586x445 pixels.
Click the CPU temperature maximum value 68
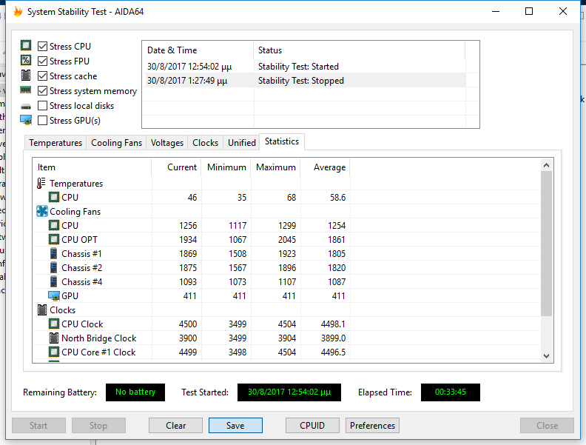click(292, 198)
